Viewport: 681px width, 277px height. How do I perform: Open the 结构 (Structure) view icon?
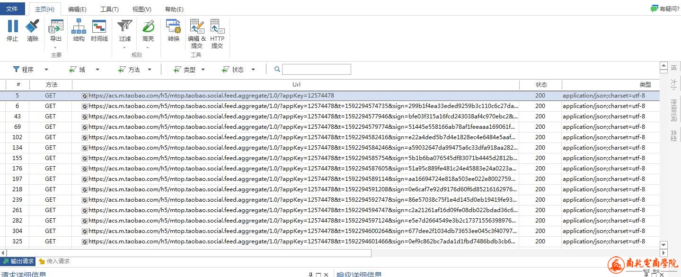click(x=79, y=26)
